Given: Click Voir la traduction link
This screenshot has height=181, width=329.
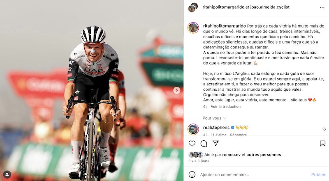Looking at the screenshot, I should (225, 107).
